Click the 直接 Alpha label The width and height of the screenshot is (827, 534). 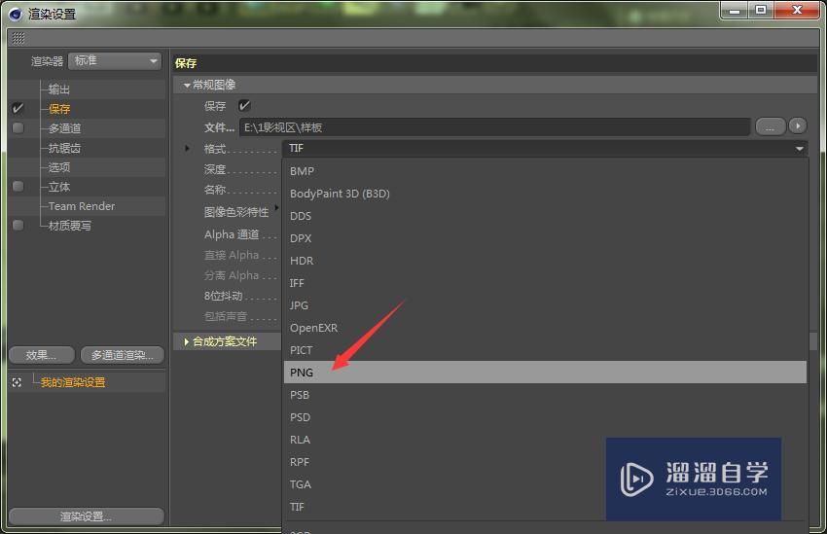click(x=231, y=255)
